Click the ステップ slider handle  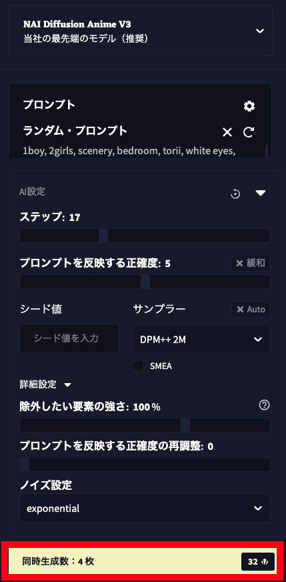(x=103, y=236)
